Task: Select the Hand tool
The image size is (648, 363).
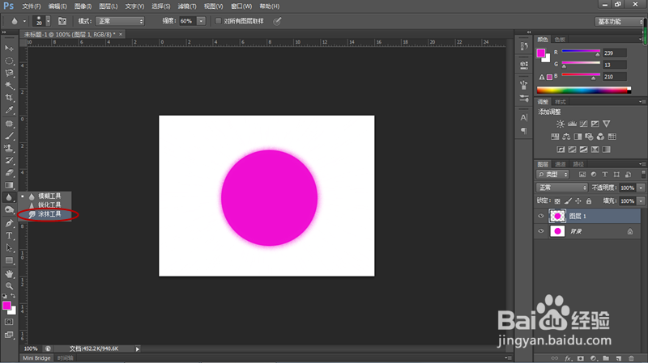Action: coord(9,274)
